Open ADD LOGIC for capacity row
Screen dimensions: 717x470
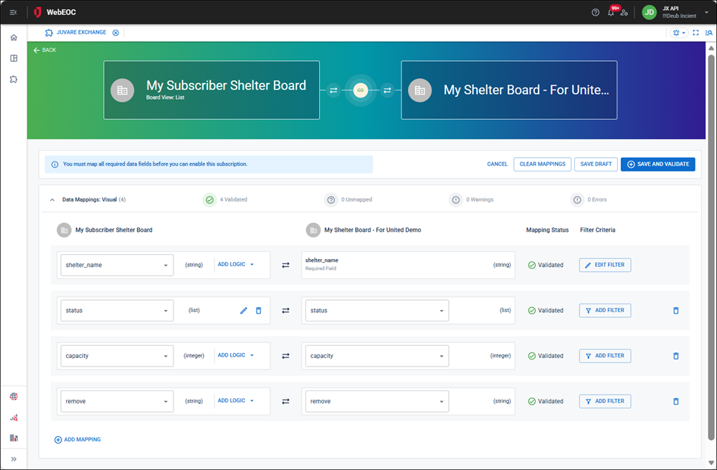pos(235,355)
